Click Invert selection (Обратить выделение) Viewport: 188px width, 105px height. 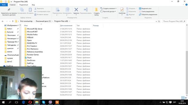pos(148,15)
